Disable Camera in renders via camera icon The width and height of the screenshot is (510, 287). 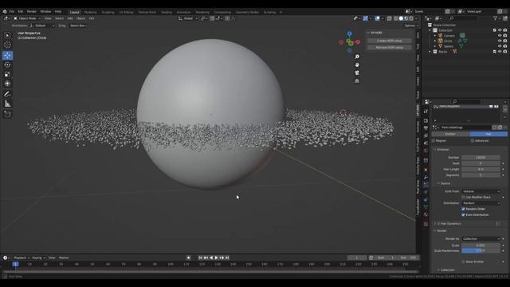[x=504, y=36]
